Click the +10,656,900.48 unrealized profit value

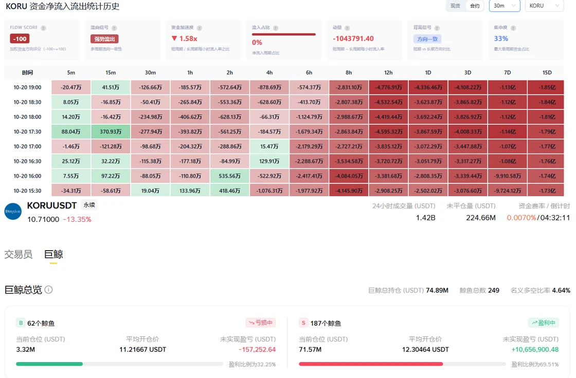click(x=535, y=349)
